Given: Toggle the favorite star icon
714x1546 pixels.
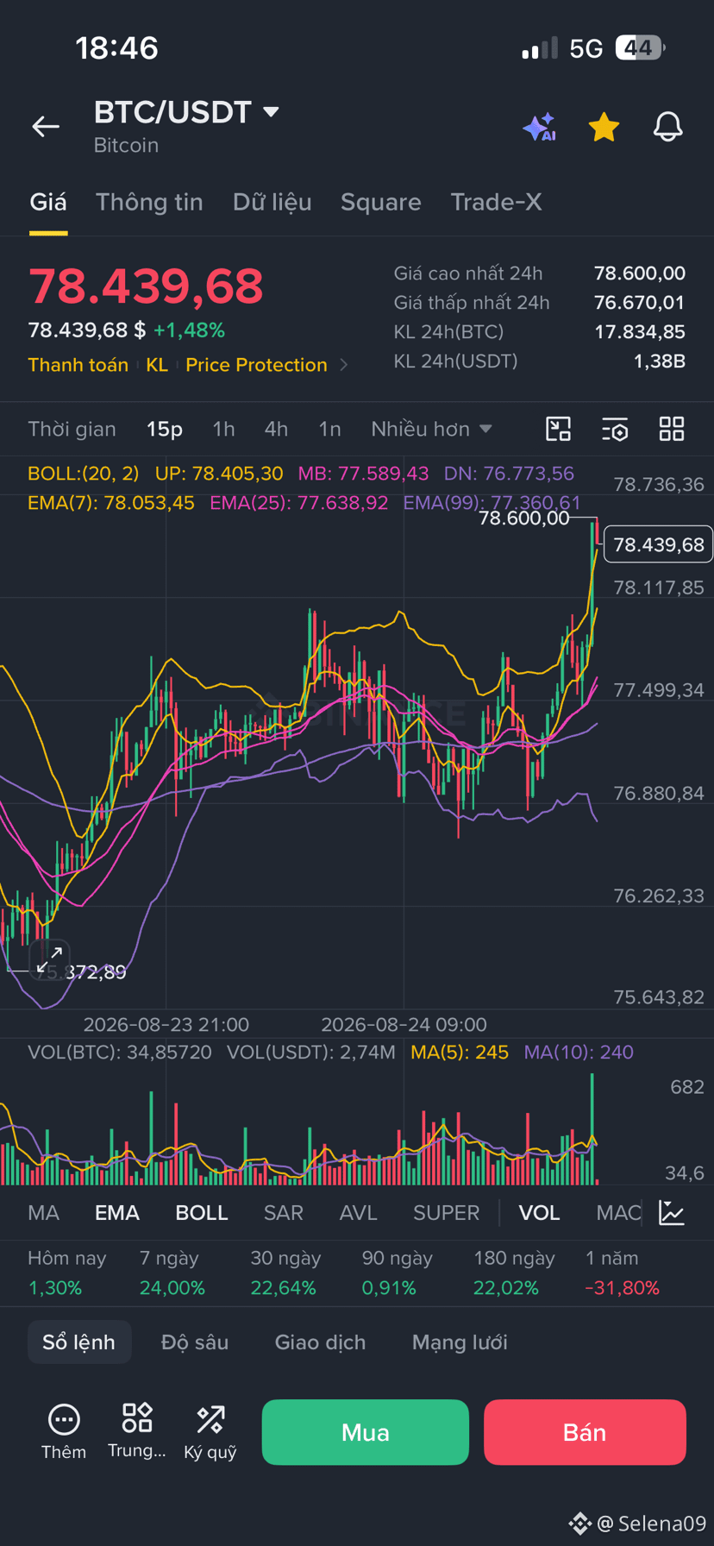Looking at the screenshot, I should pos(604,127).
